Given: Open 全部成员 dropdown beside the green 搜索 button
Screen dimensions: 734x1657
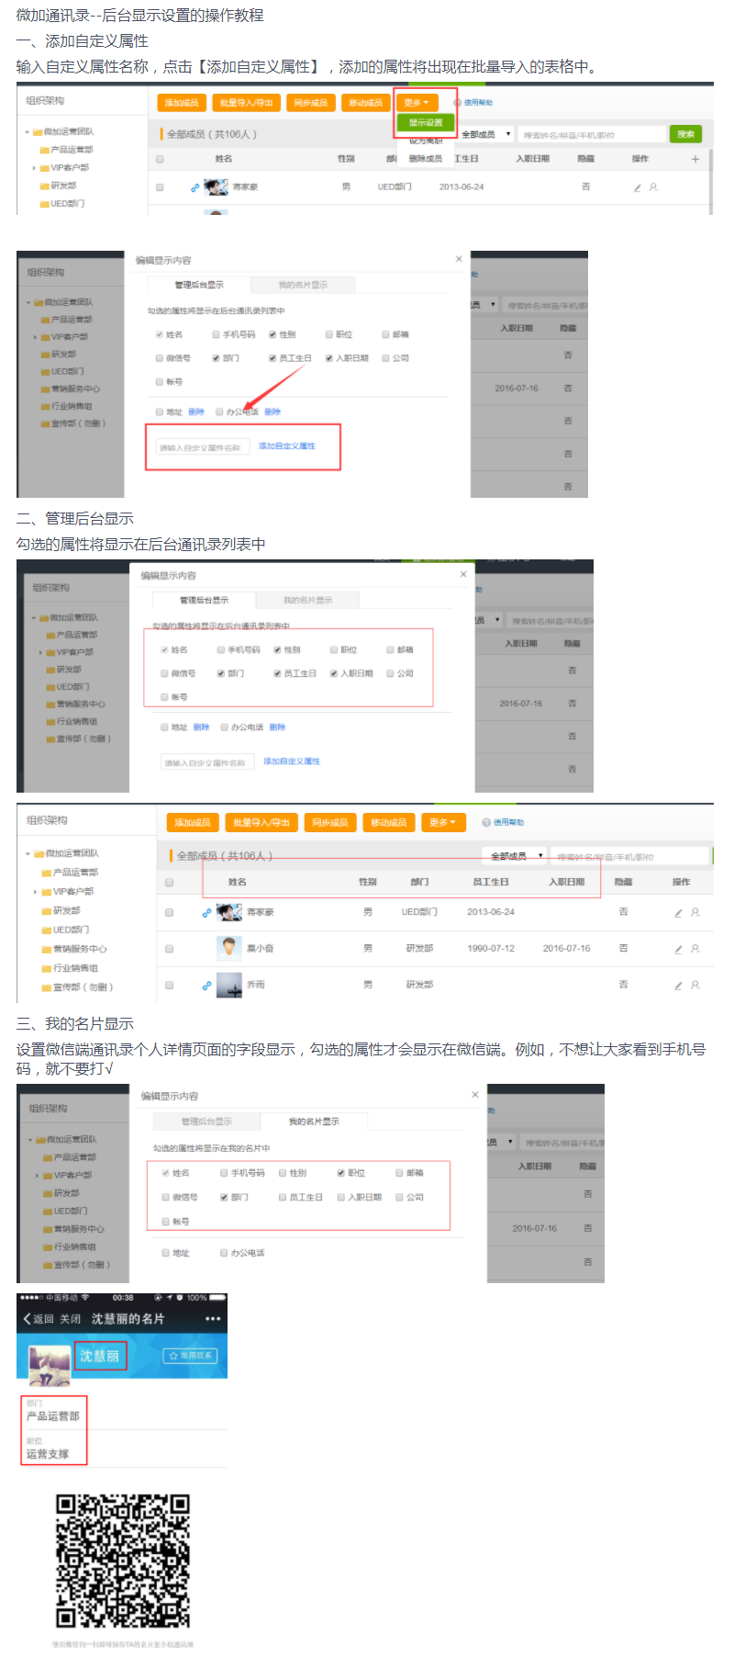Looking at the screenshot, I should point(484,134).
